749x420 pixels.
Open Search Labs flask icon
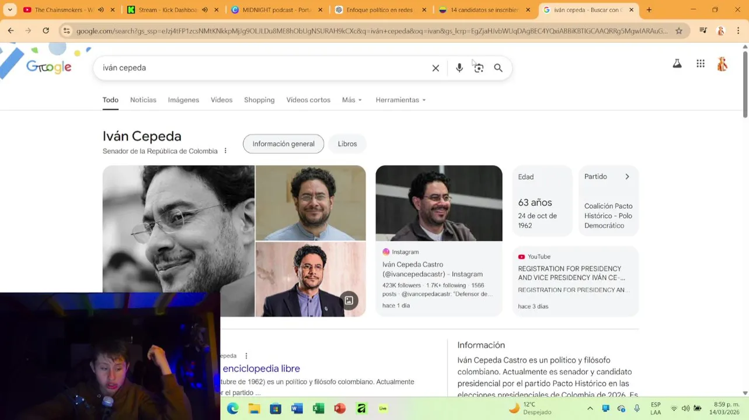click(x=677, y=64)
